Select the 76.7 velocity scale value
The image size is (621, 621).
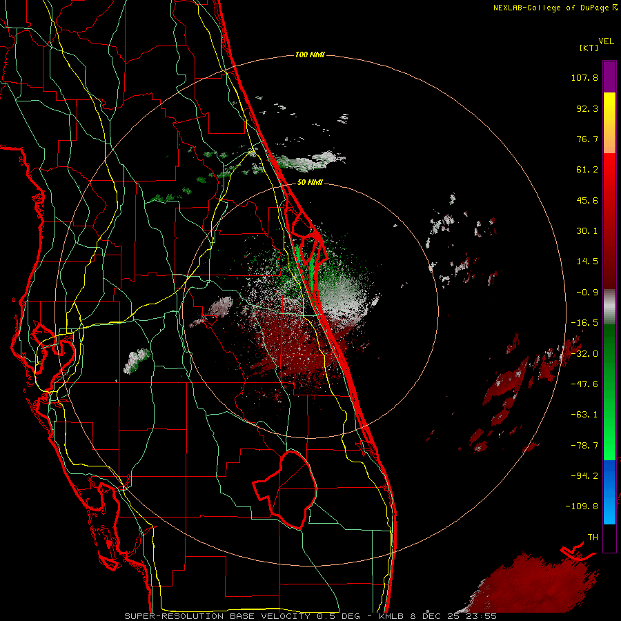pos(587,139)
